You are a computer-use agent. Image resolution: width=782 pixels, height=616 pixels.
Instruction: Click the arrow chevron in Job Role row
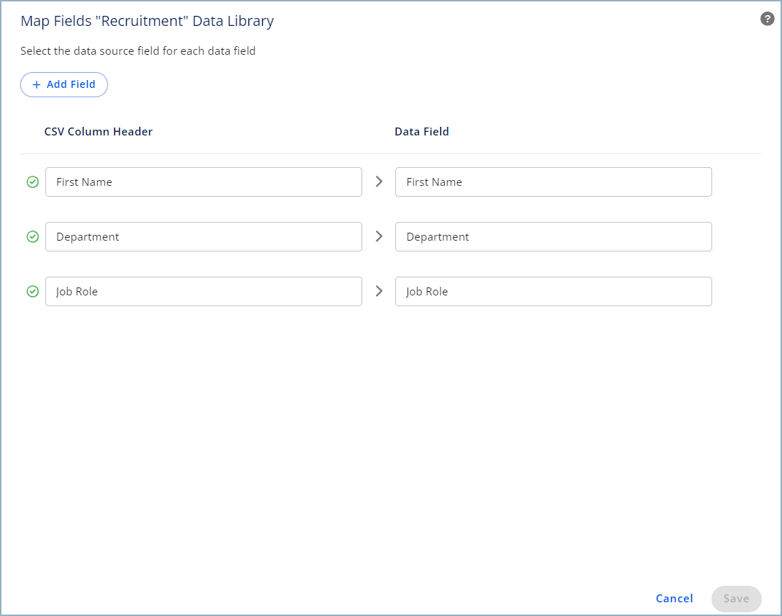point(379,292)
